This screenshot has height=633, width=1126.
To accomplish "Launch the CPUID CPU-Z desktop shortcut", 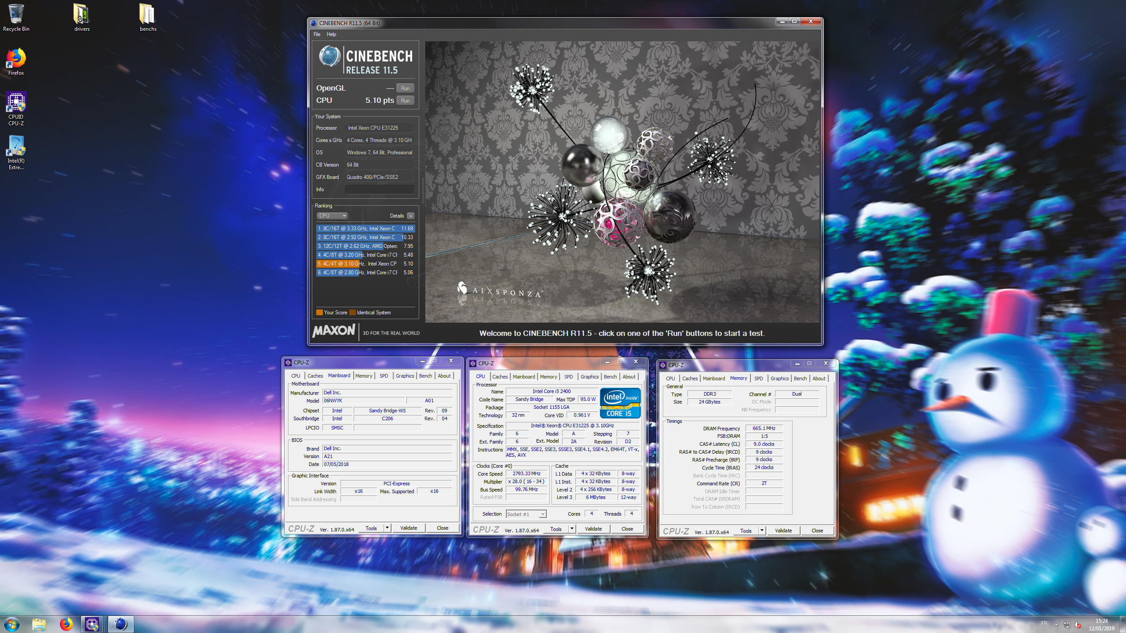I will (16, 109).
